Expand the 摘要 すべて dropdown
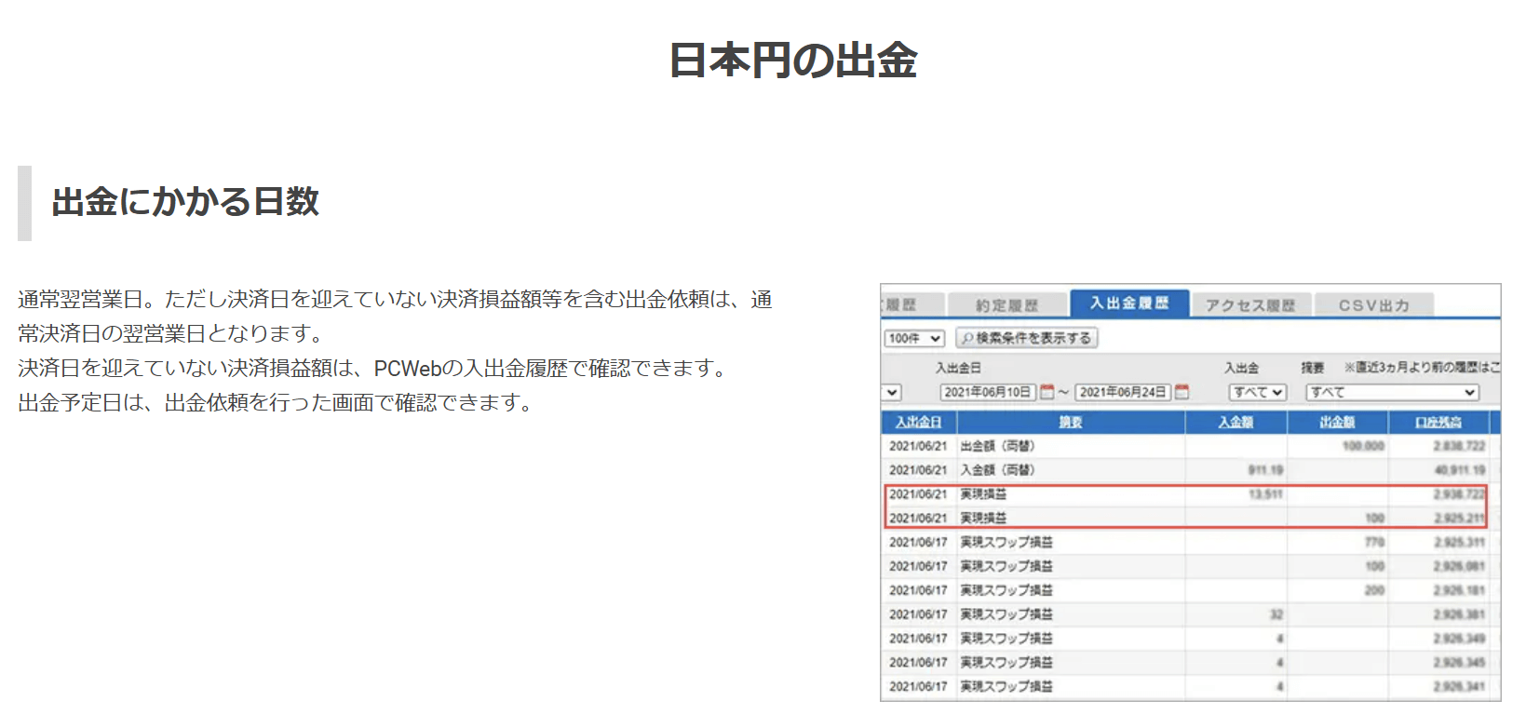Image resolution: width=1526 pixels, height=728 pixels. pyautogui.click(x=1391, y=392)
